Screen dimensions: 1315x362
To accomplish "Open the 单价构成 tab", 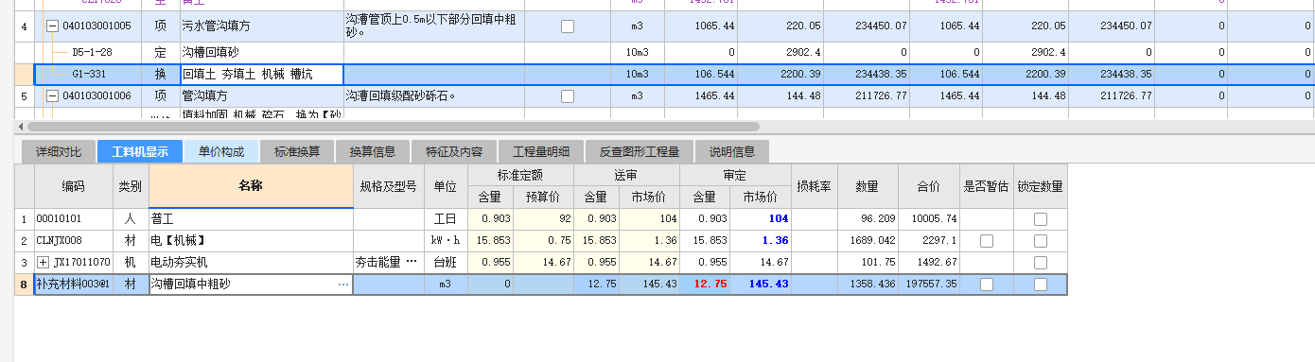I will pyautogui.click(x=221, y=151).
